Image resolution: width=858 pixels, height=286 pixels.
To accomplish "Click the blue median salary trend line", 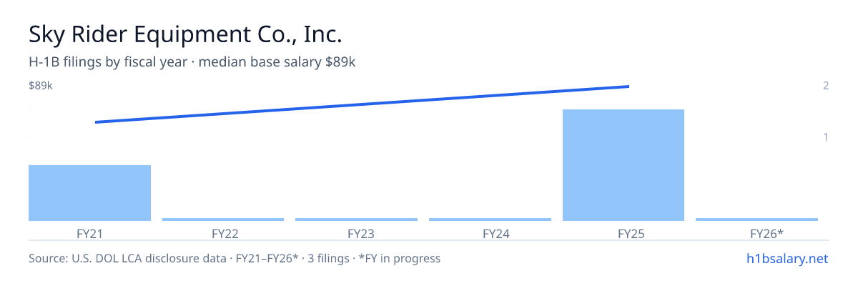I will (x=362, y=104).
